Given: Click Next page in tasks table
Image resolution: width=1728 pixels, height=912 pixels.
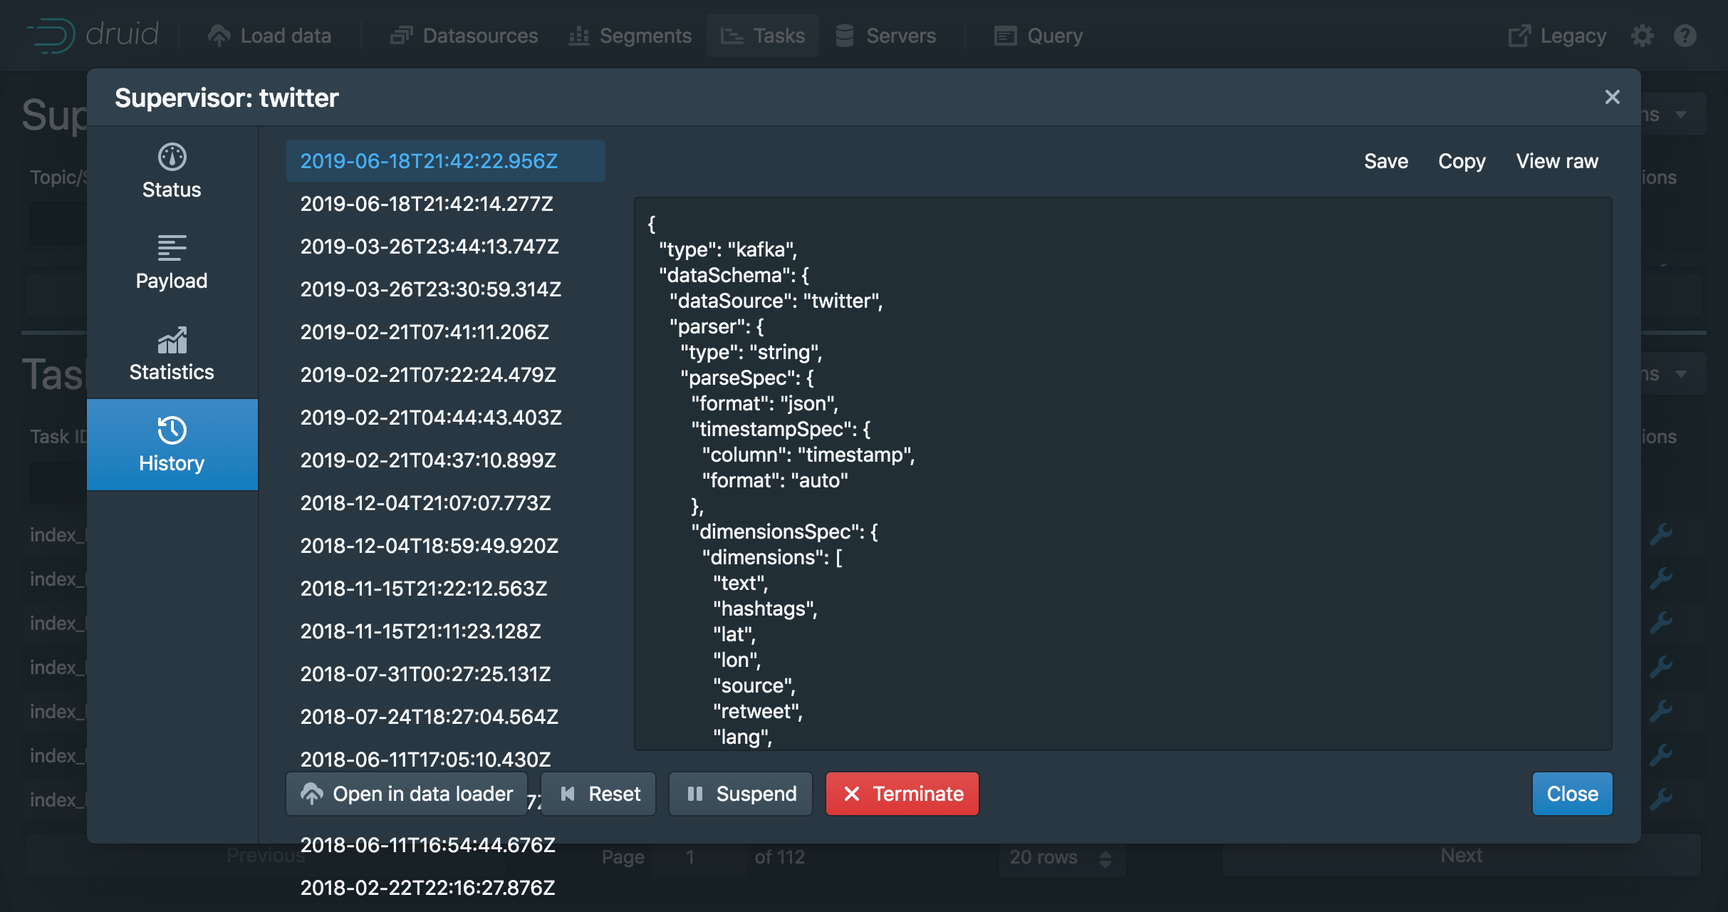Looking at the screenshot, I should pos(1461,856).
